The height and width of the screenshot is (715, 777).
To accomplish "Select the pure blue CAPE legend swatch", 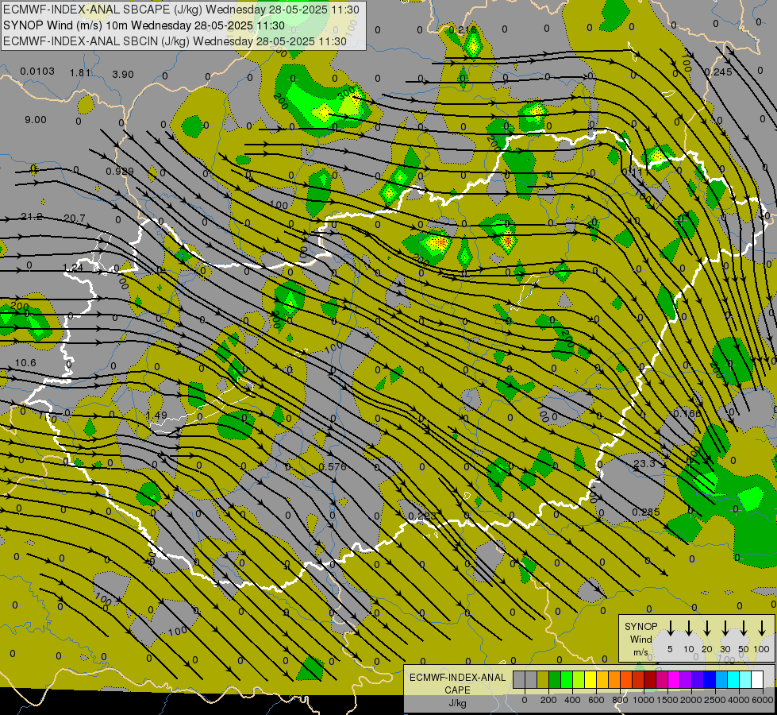I will point(710,680).
